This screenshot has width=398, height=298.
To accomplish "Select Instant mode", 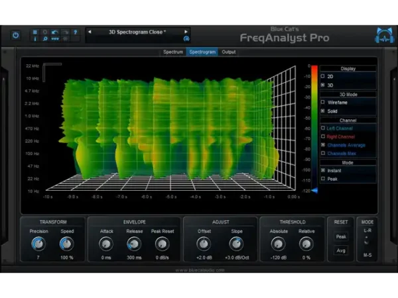I will click(323, 171).
